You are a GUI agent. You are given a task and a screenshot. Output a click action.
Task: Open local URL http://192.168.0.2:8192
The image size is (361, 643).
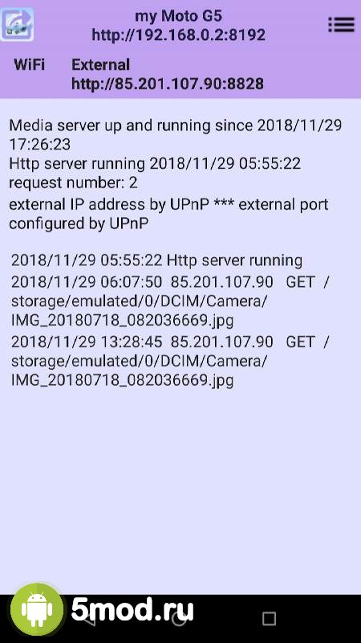pos(179,35)
